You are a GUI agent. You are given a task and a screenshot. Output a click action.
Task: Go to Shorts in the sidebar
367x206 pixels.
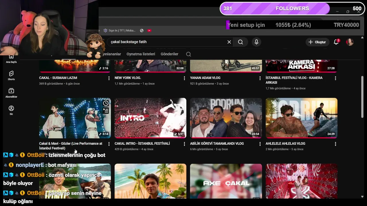tap(11, 76)
